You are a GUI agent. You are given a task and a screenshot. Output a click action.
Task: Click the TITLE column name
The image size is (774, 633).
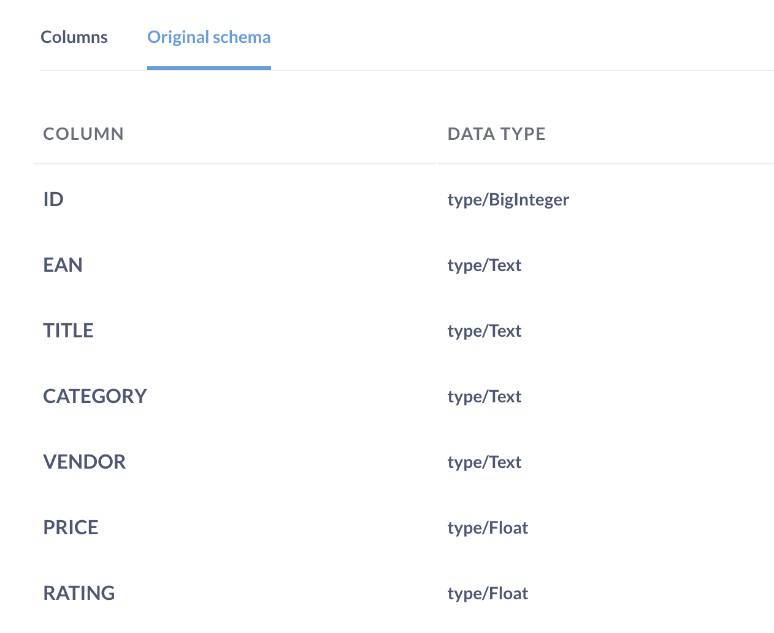coord(68,331)
